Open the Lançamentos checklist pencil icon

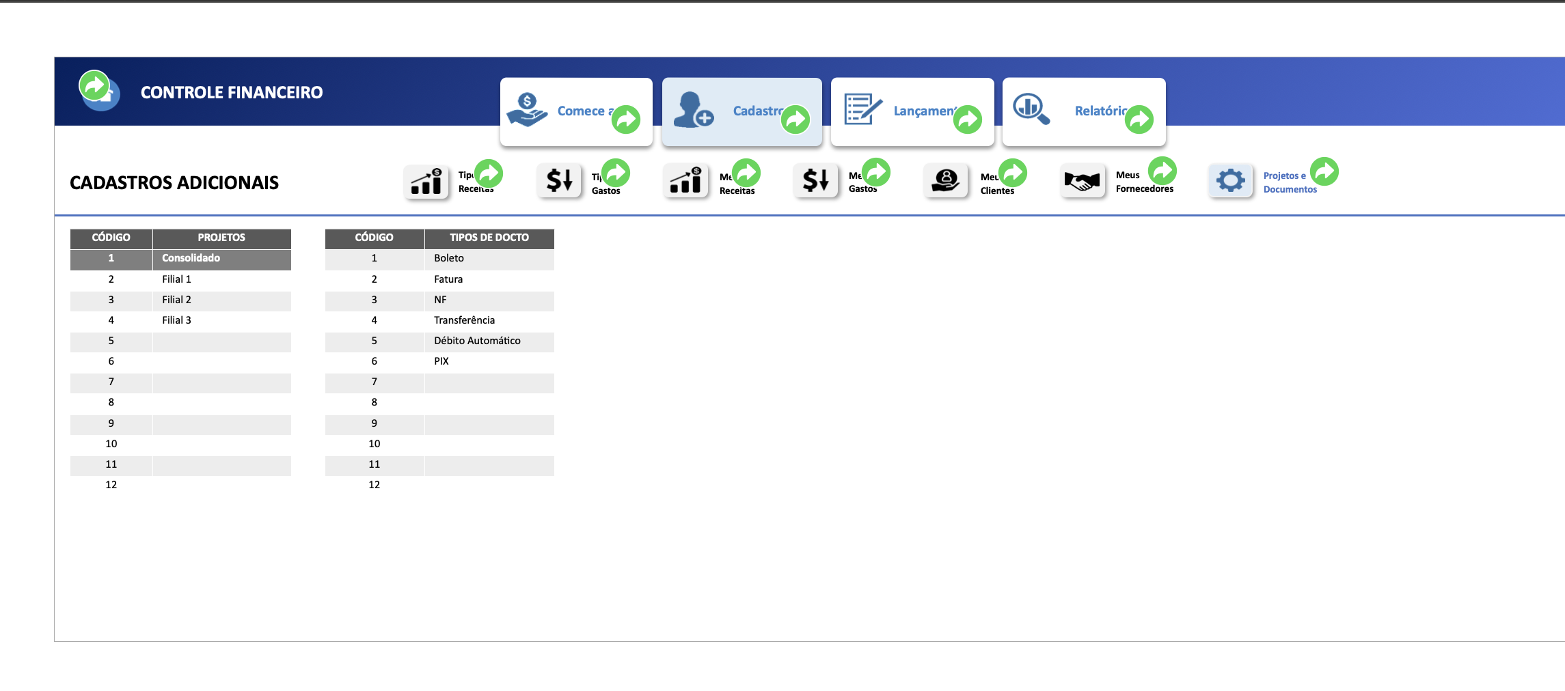[863, 109]
